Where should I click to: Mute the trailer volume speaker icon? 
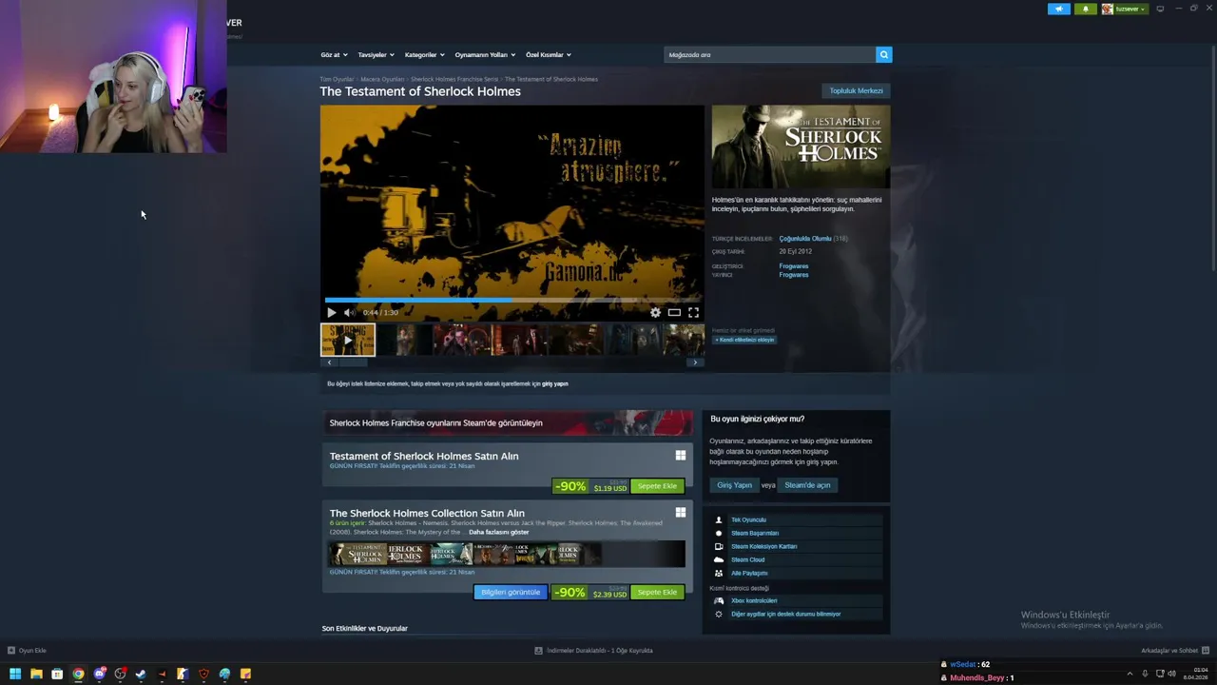tap(349, 312)
